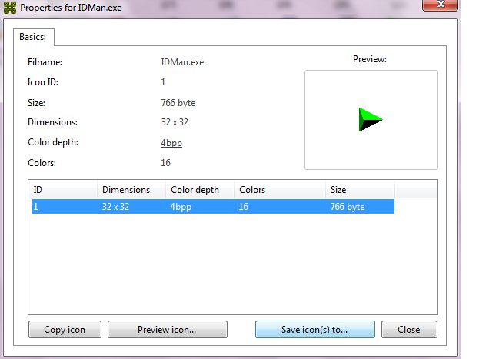Click the 766 byte cell in list row
Screen dimensions: 499x359
pos(348,207)
